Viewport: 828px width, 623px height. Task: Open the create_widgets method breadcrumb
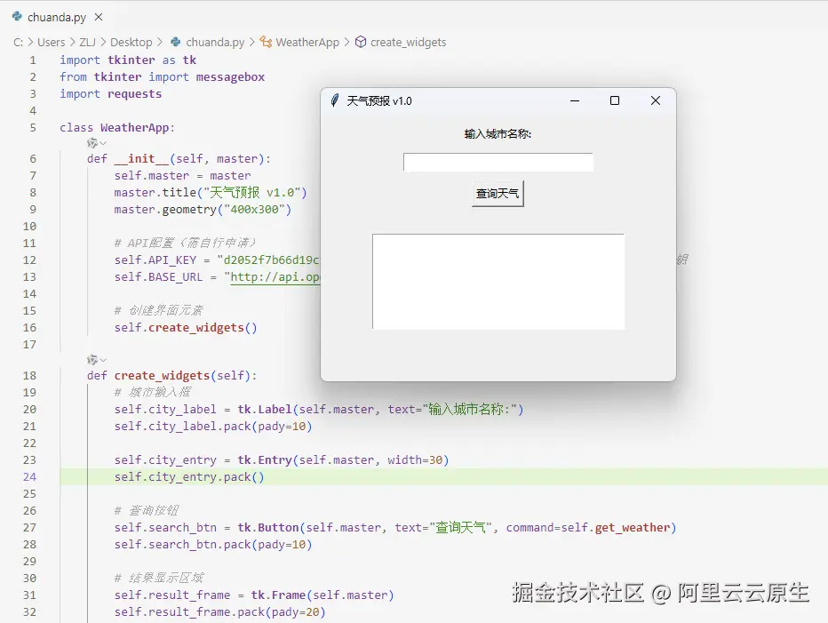[408, 43]
